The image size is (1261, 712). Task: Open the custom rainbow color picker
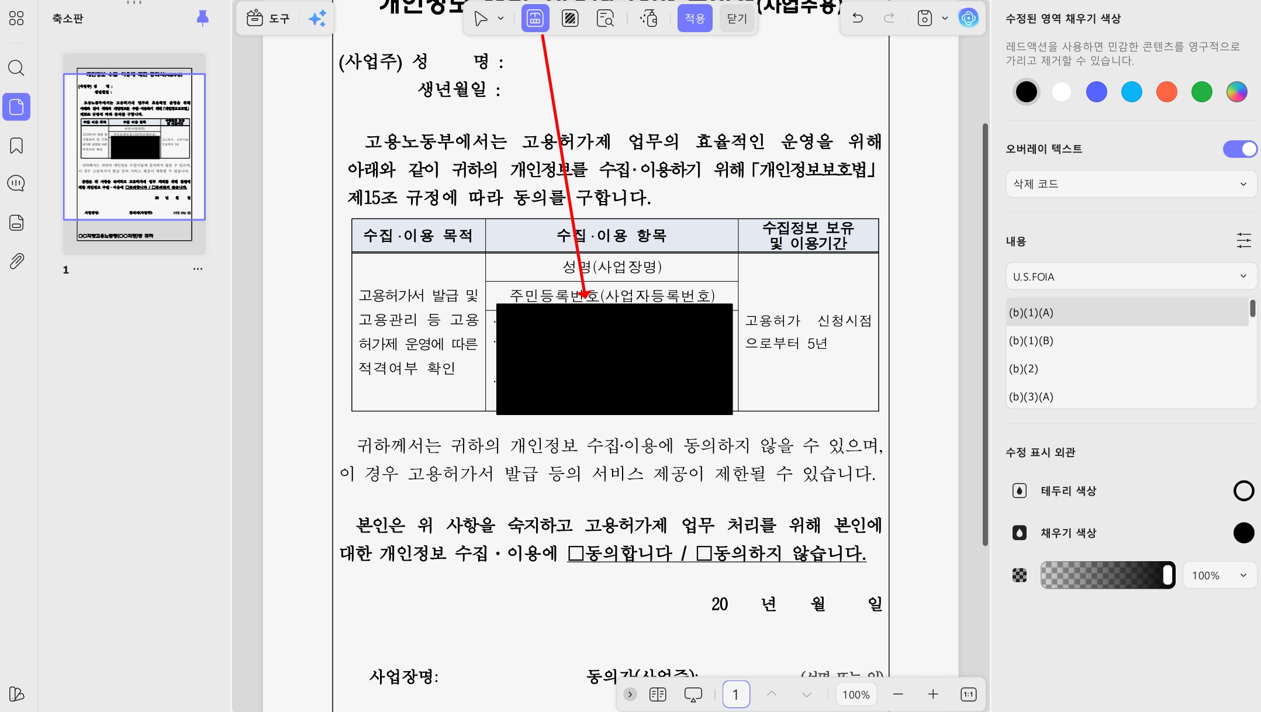point(1237,92)
